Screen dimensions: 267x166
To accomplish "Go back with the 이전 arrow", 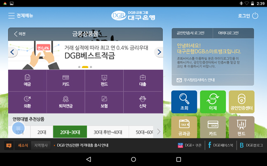I will (20, 34).
